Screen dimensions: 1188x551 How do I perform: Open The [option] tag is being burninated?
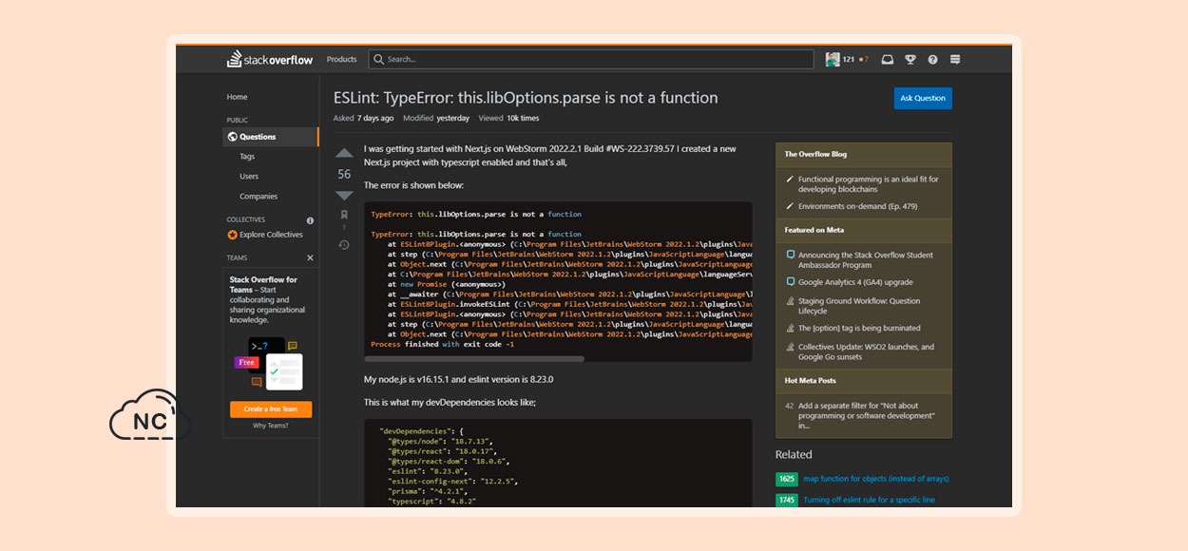tap(859, 328)
